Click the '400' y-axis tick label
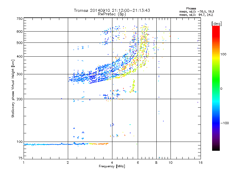Image resolution: width=236 pixels, height=177 pixels. point(19,56)
